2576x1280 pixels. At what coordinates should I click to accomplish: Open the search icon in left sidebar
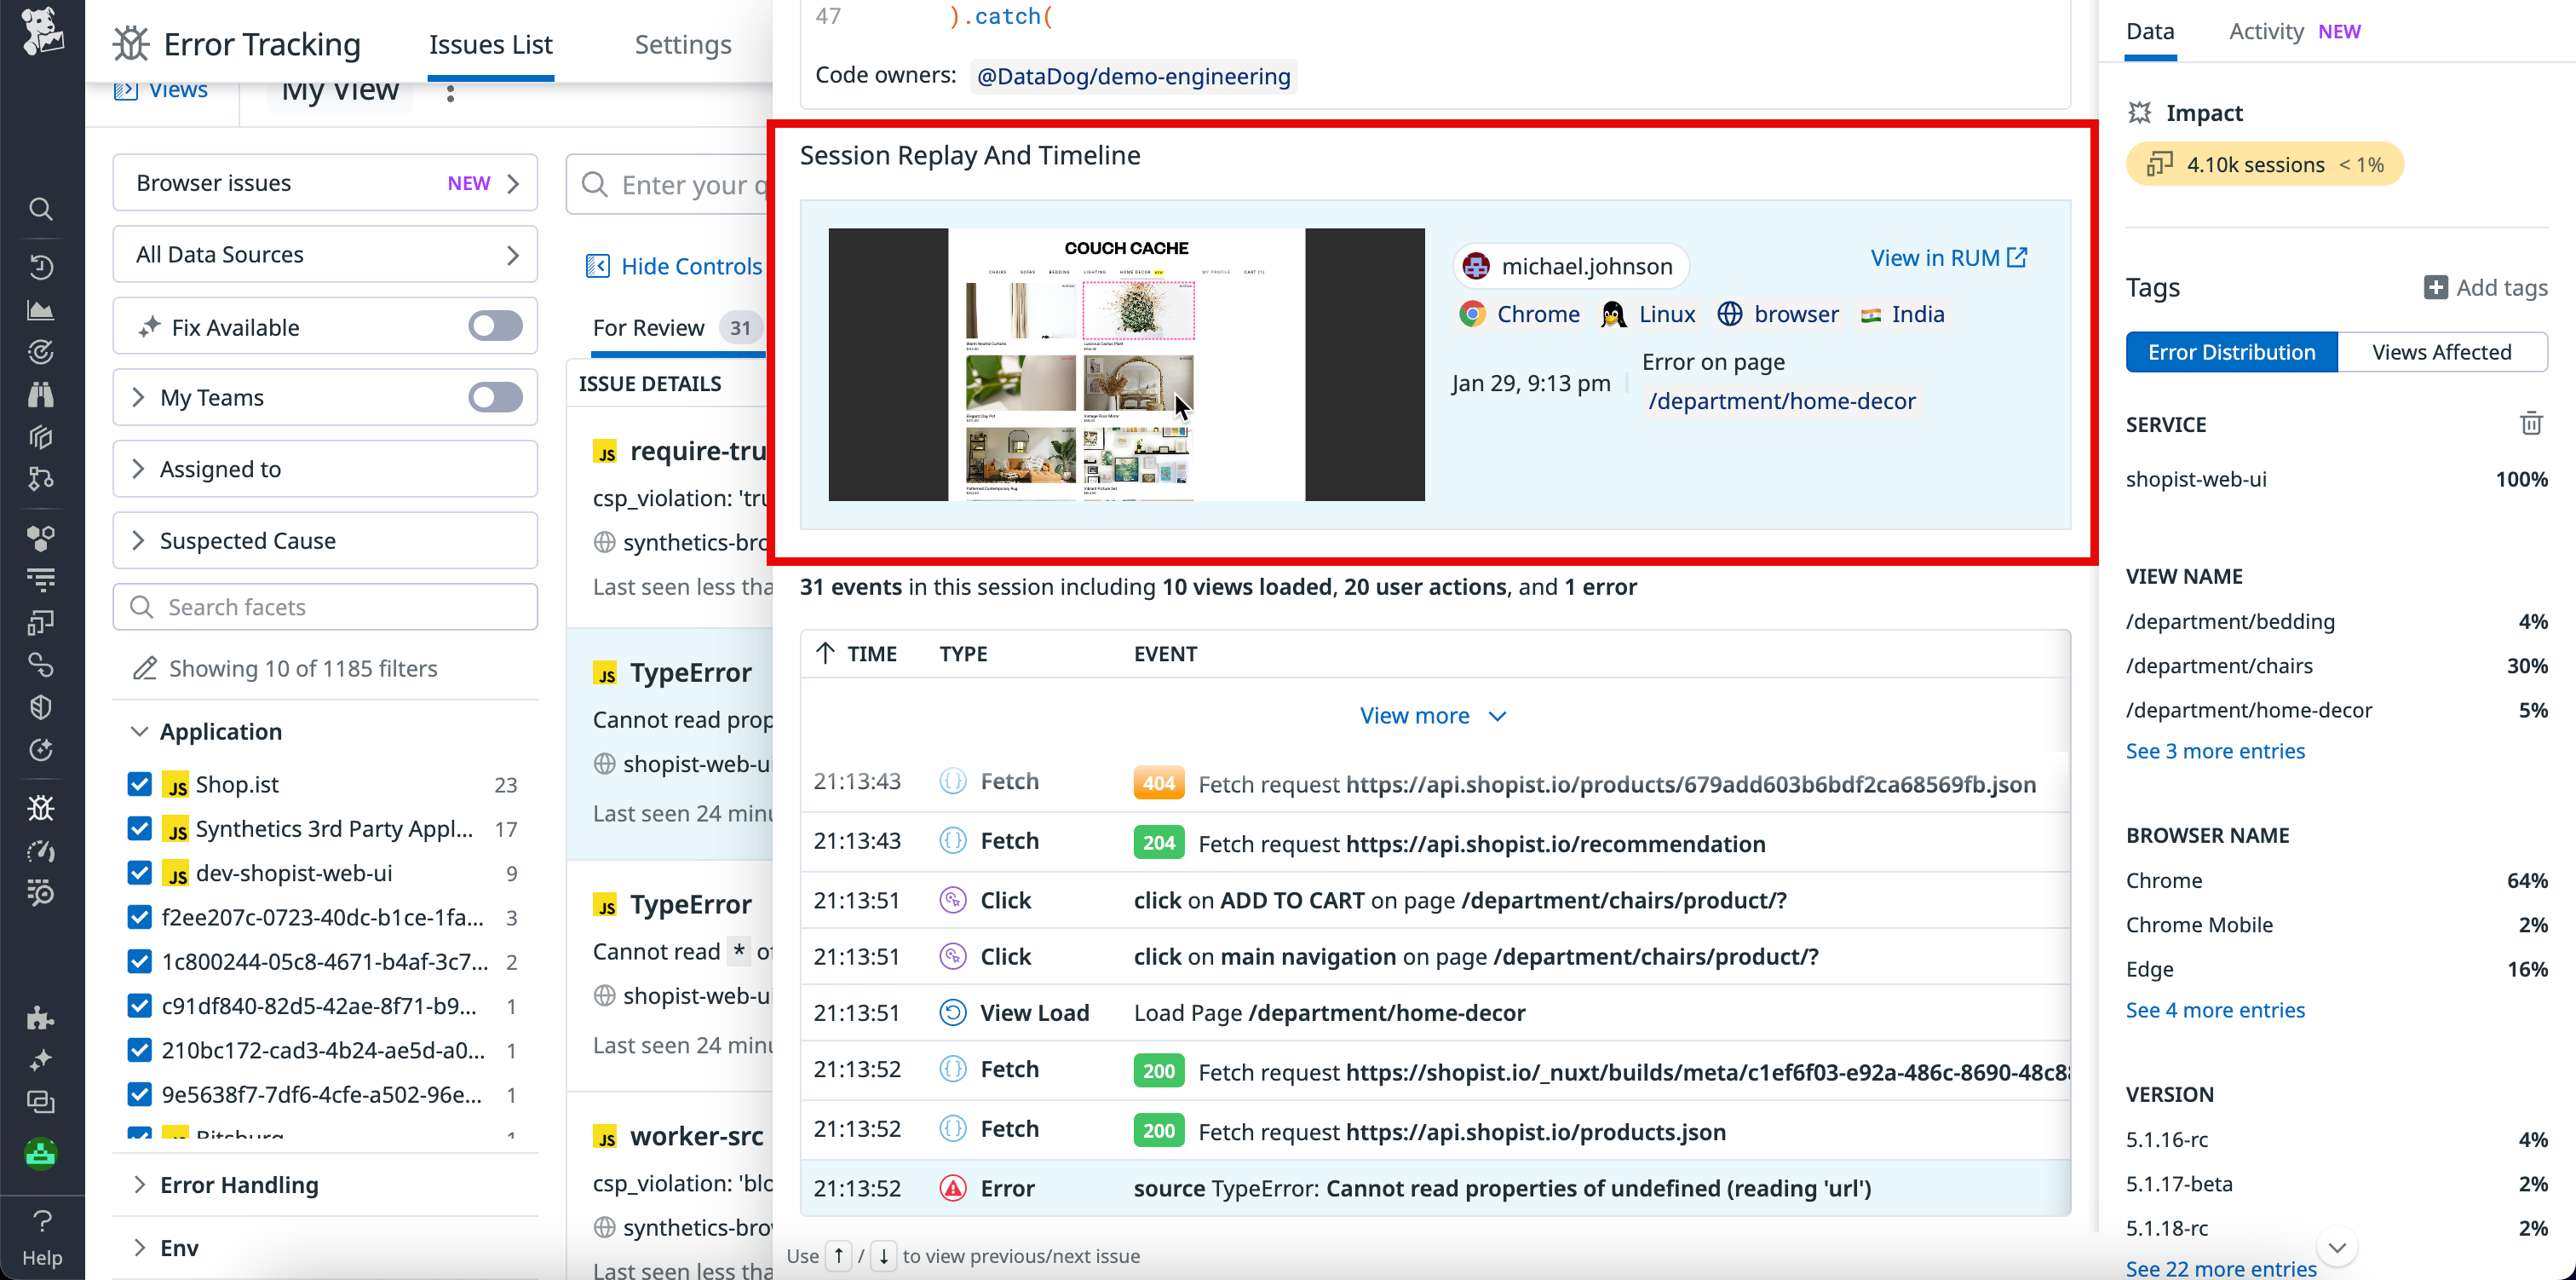[40, 209]
